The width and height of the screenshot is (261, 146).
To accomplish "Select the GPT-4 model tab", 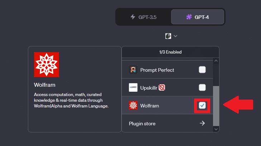I will pos(198,17).
